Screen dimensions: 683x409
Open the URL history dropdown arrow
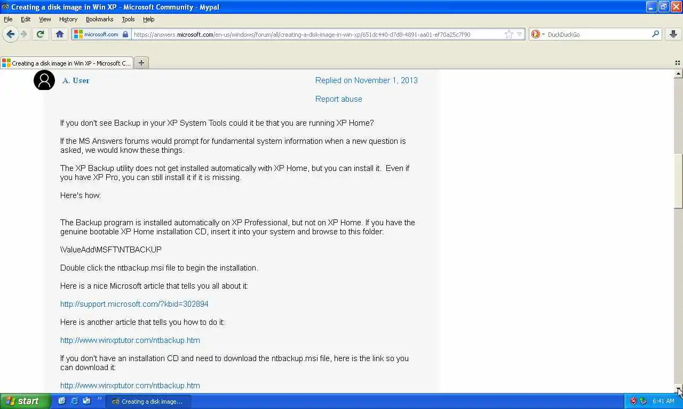click(520, 35)
